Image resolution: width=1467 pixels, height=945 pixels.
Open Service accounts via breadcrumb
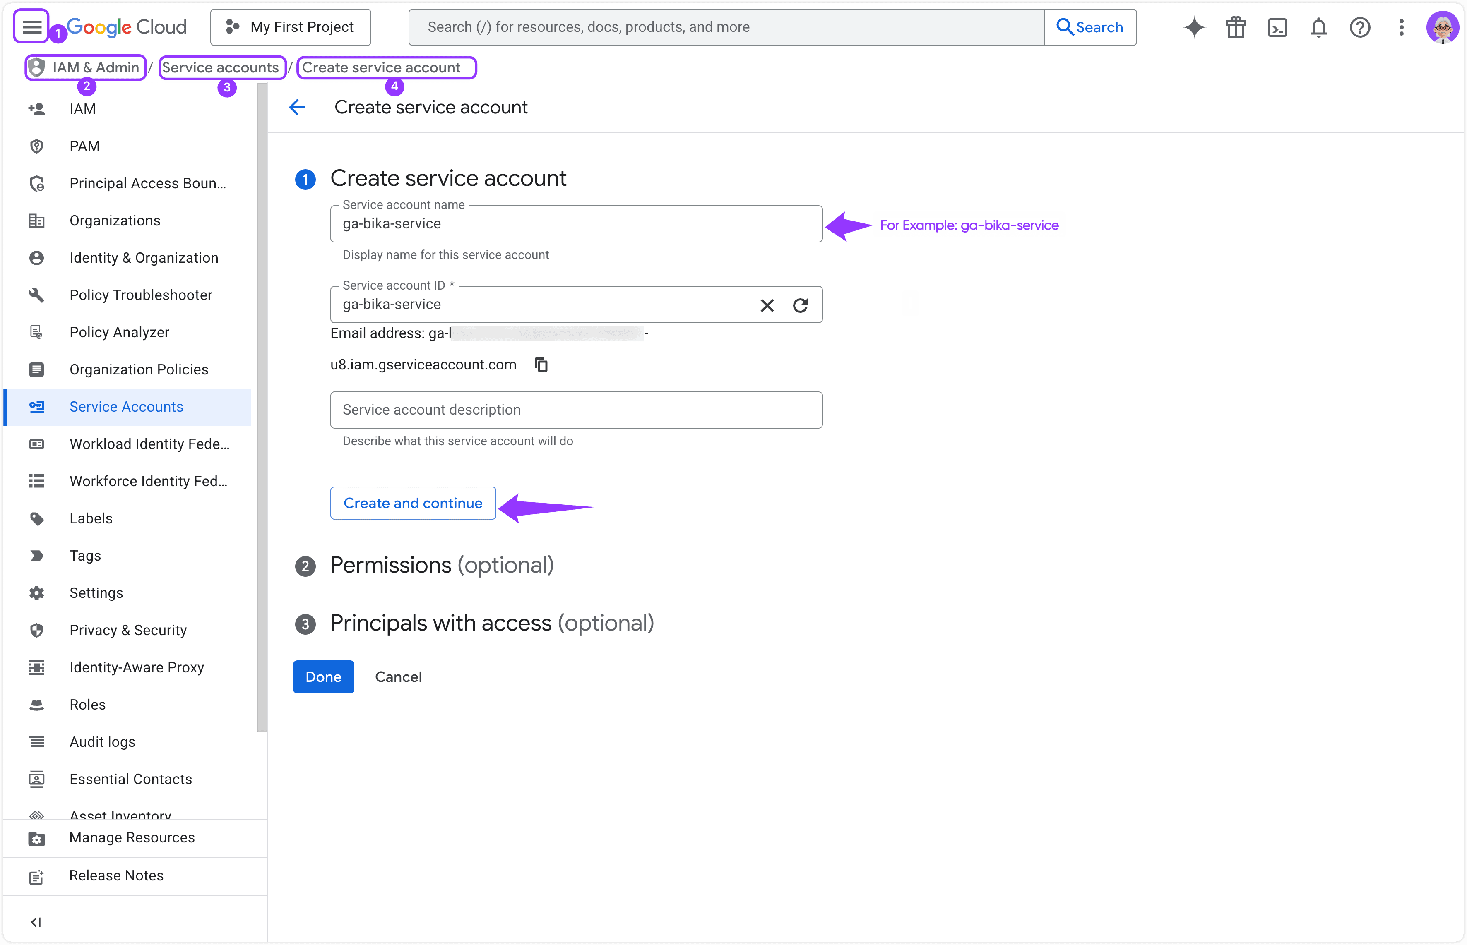pyautogui.click(x=221, y=67)
